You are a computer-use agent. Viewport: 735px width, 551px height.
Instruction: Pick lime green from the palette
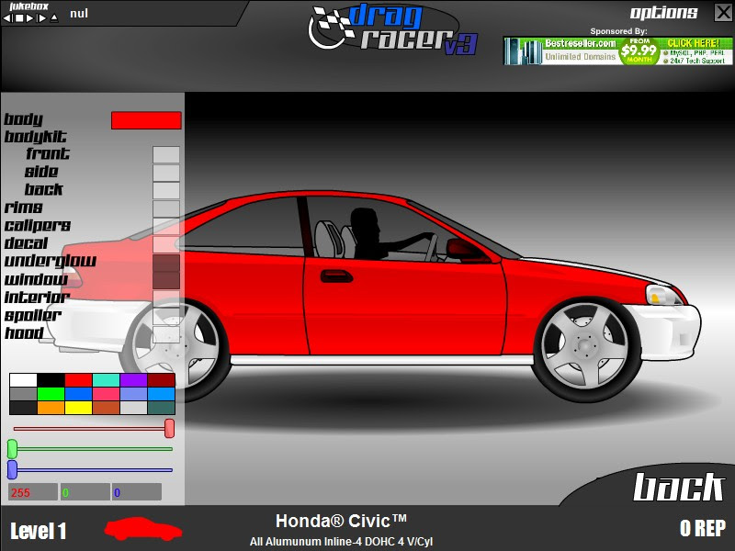tap(51, 394)
